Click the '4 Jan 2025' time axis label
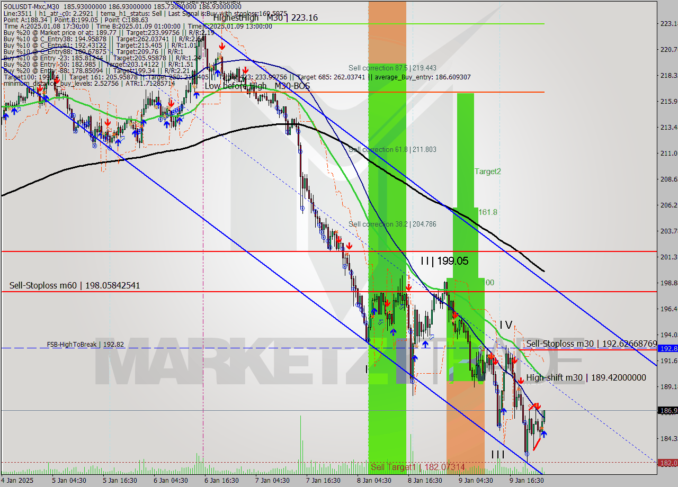The width and height of the screenshot is (678, 487). [x=17, y=481]
